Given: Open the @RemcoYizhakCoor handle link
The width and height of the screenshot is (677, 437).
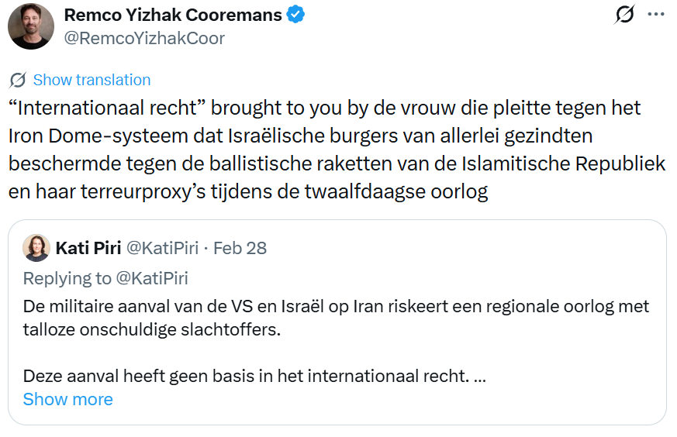Looking at the screenshot, I should point(143,38).
